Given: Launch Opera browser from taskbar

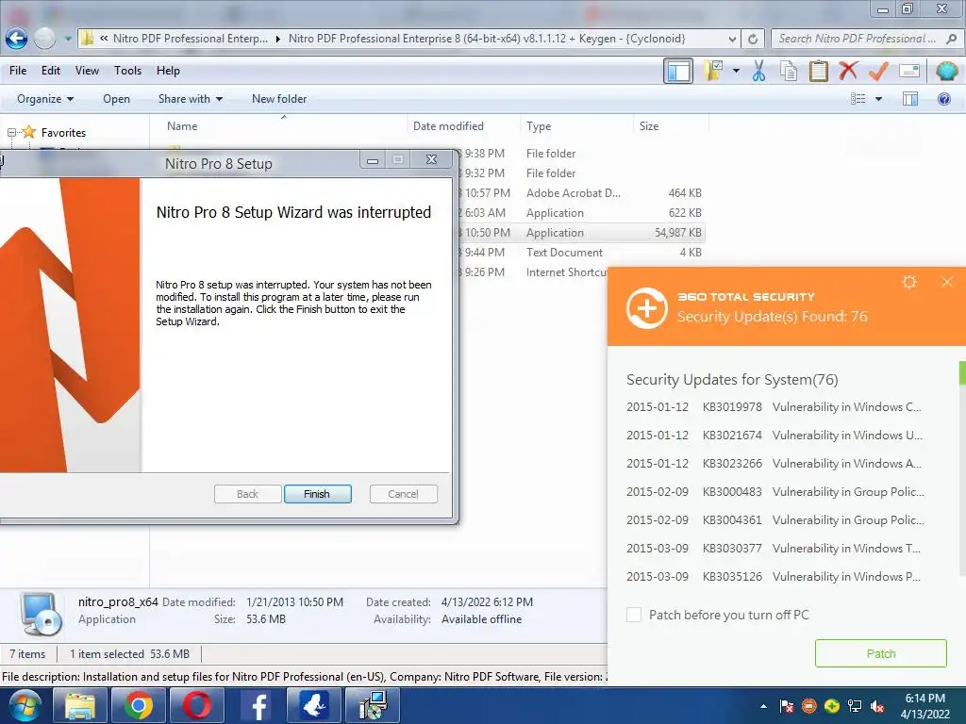Looking at the screenshot, I should click(x=197, y=705).
